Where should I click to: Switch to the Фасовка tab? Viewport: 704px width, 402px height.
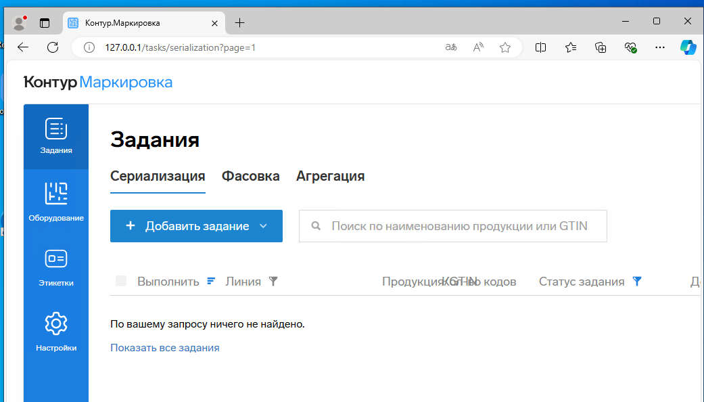(x=250, y=176)
